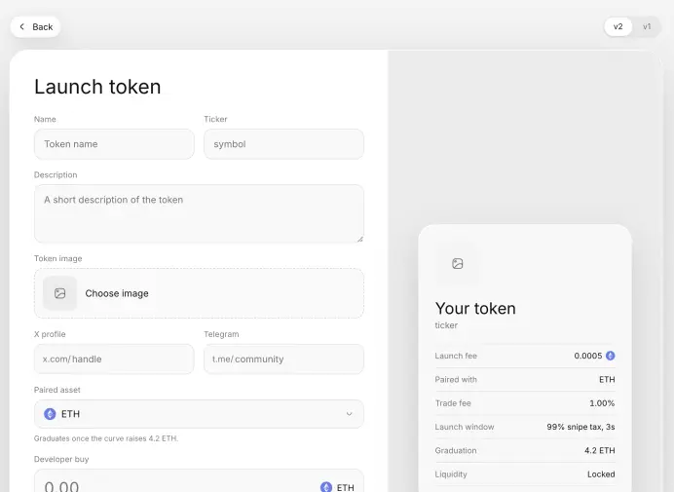The image size is (674, 492).
Task: Click the description textarea resize handle
Action: pyautogui.click(x=359, y=239)
